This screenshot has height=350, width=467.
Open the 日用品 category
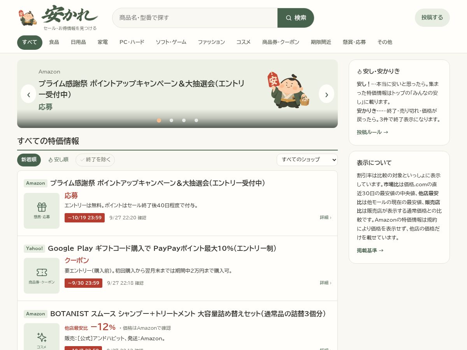pyautogui.click(x=78, y=42)
